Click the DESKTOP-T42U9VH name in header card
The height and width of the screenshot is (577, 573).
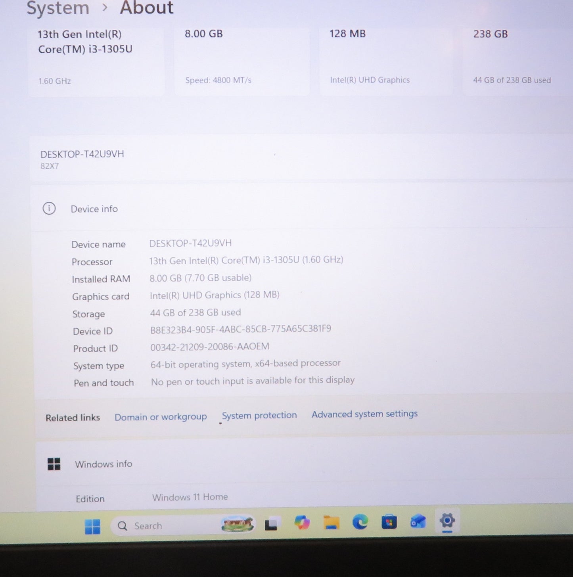(82, 154)
